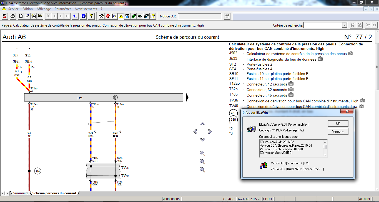Pan the diagram up with the up arrow
379x202 pixels.
(x=202, y=124)
